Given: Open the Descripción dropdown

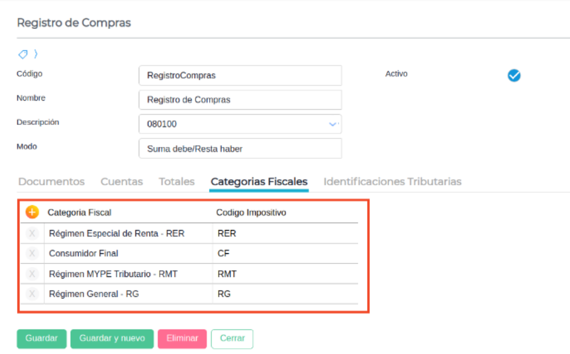Looking at the screenshot, I should pyautogui.click(x=332, y=124).
